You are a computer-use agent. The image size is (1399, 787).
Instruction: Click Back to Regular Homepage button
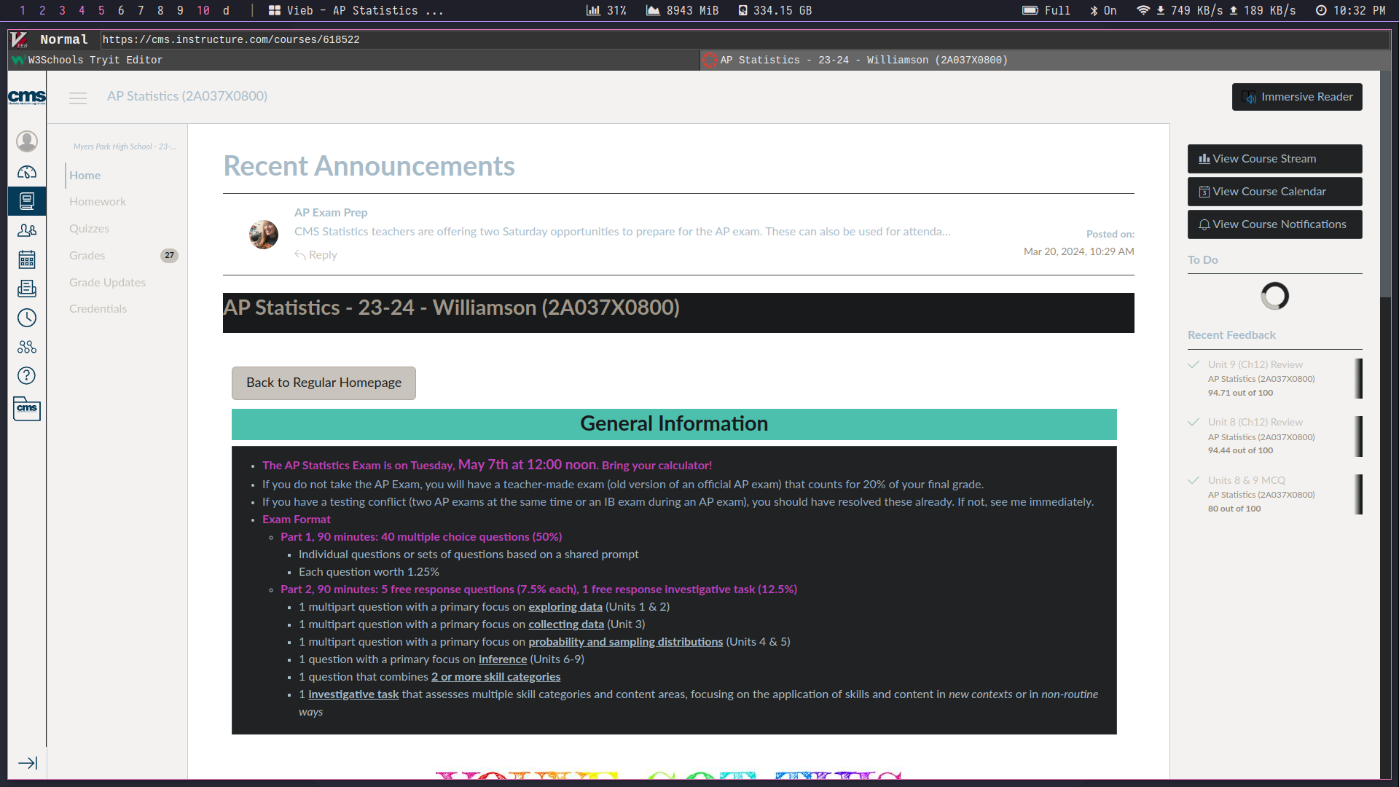tap(324, 383)
